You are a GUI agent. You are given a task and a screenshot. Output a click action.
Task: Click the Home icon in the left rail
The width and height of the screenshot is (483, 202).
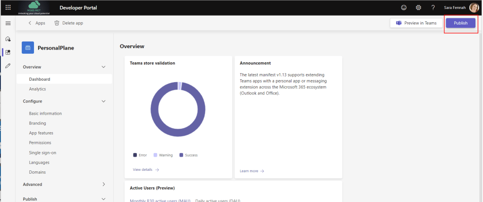coord(8,39)
